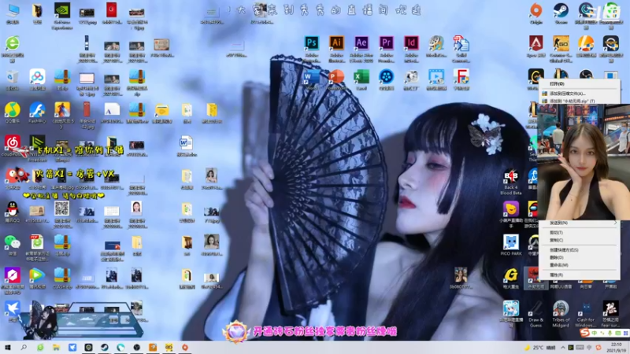The width and height of the screenshot is (630, 354).
Task: Open File Explorer from the taskbar
Action: pos(56,348)
